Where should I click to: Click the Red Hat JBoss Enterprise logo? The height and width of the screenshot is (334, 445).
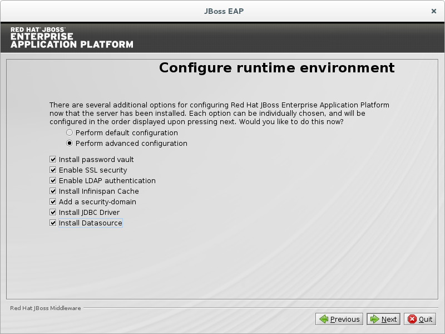(x=72, y=37)
